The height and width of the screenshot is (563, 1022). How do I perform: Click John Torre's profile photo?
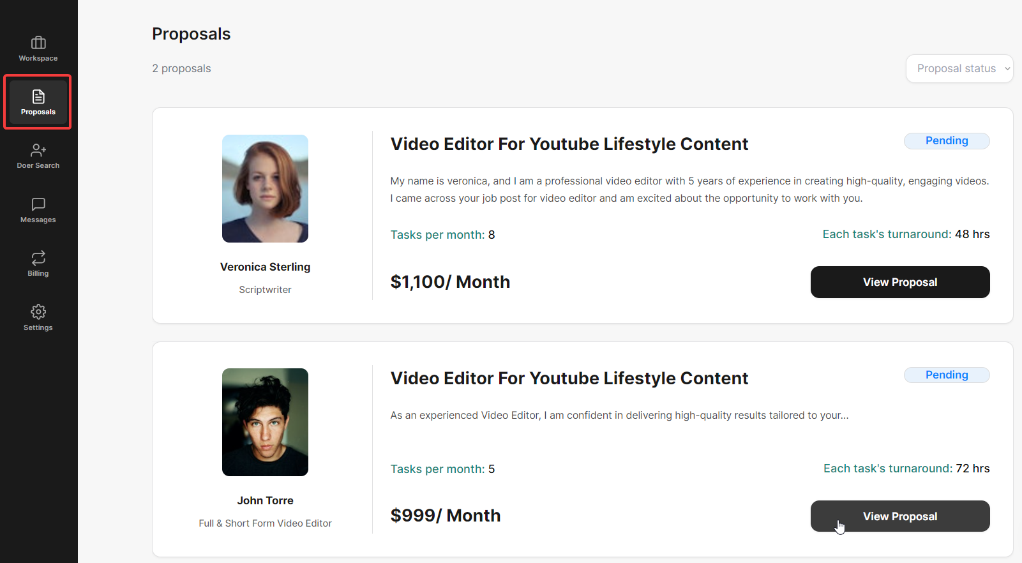[x=265, y=422]
